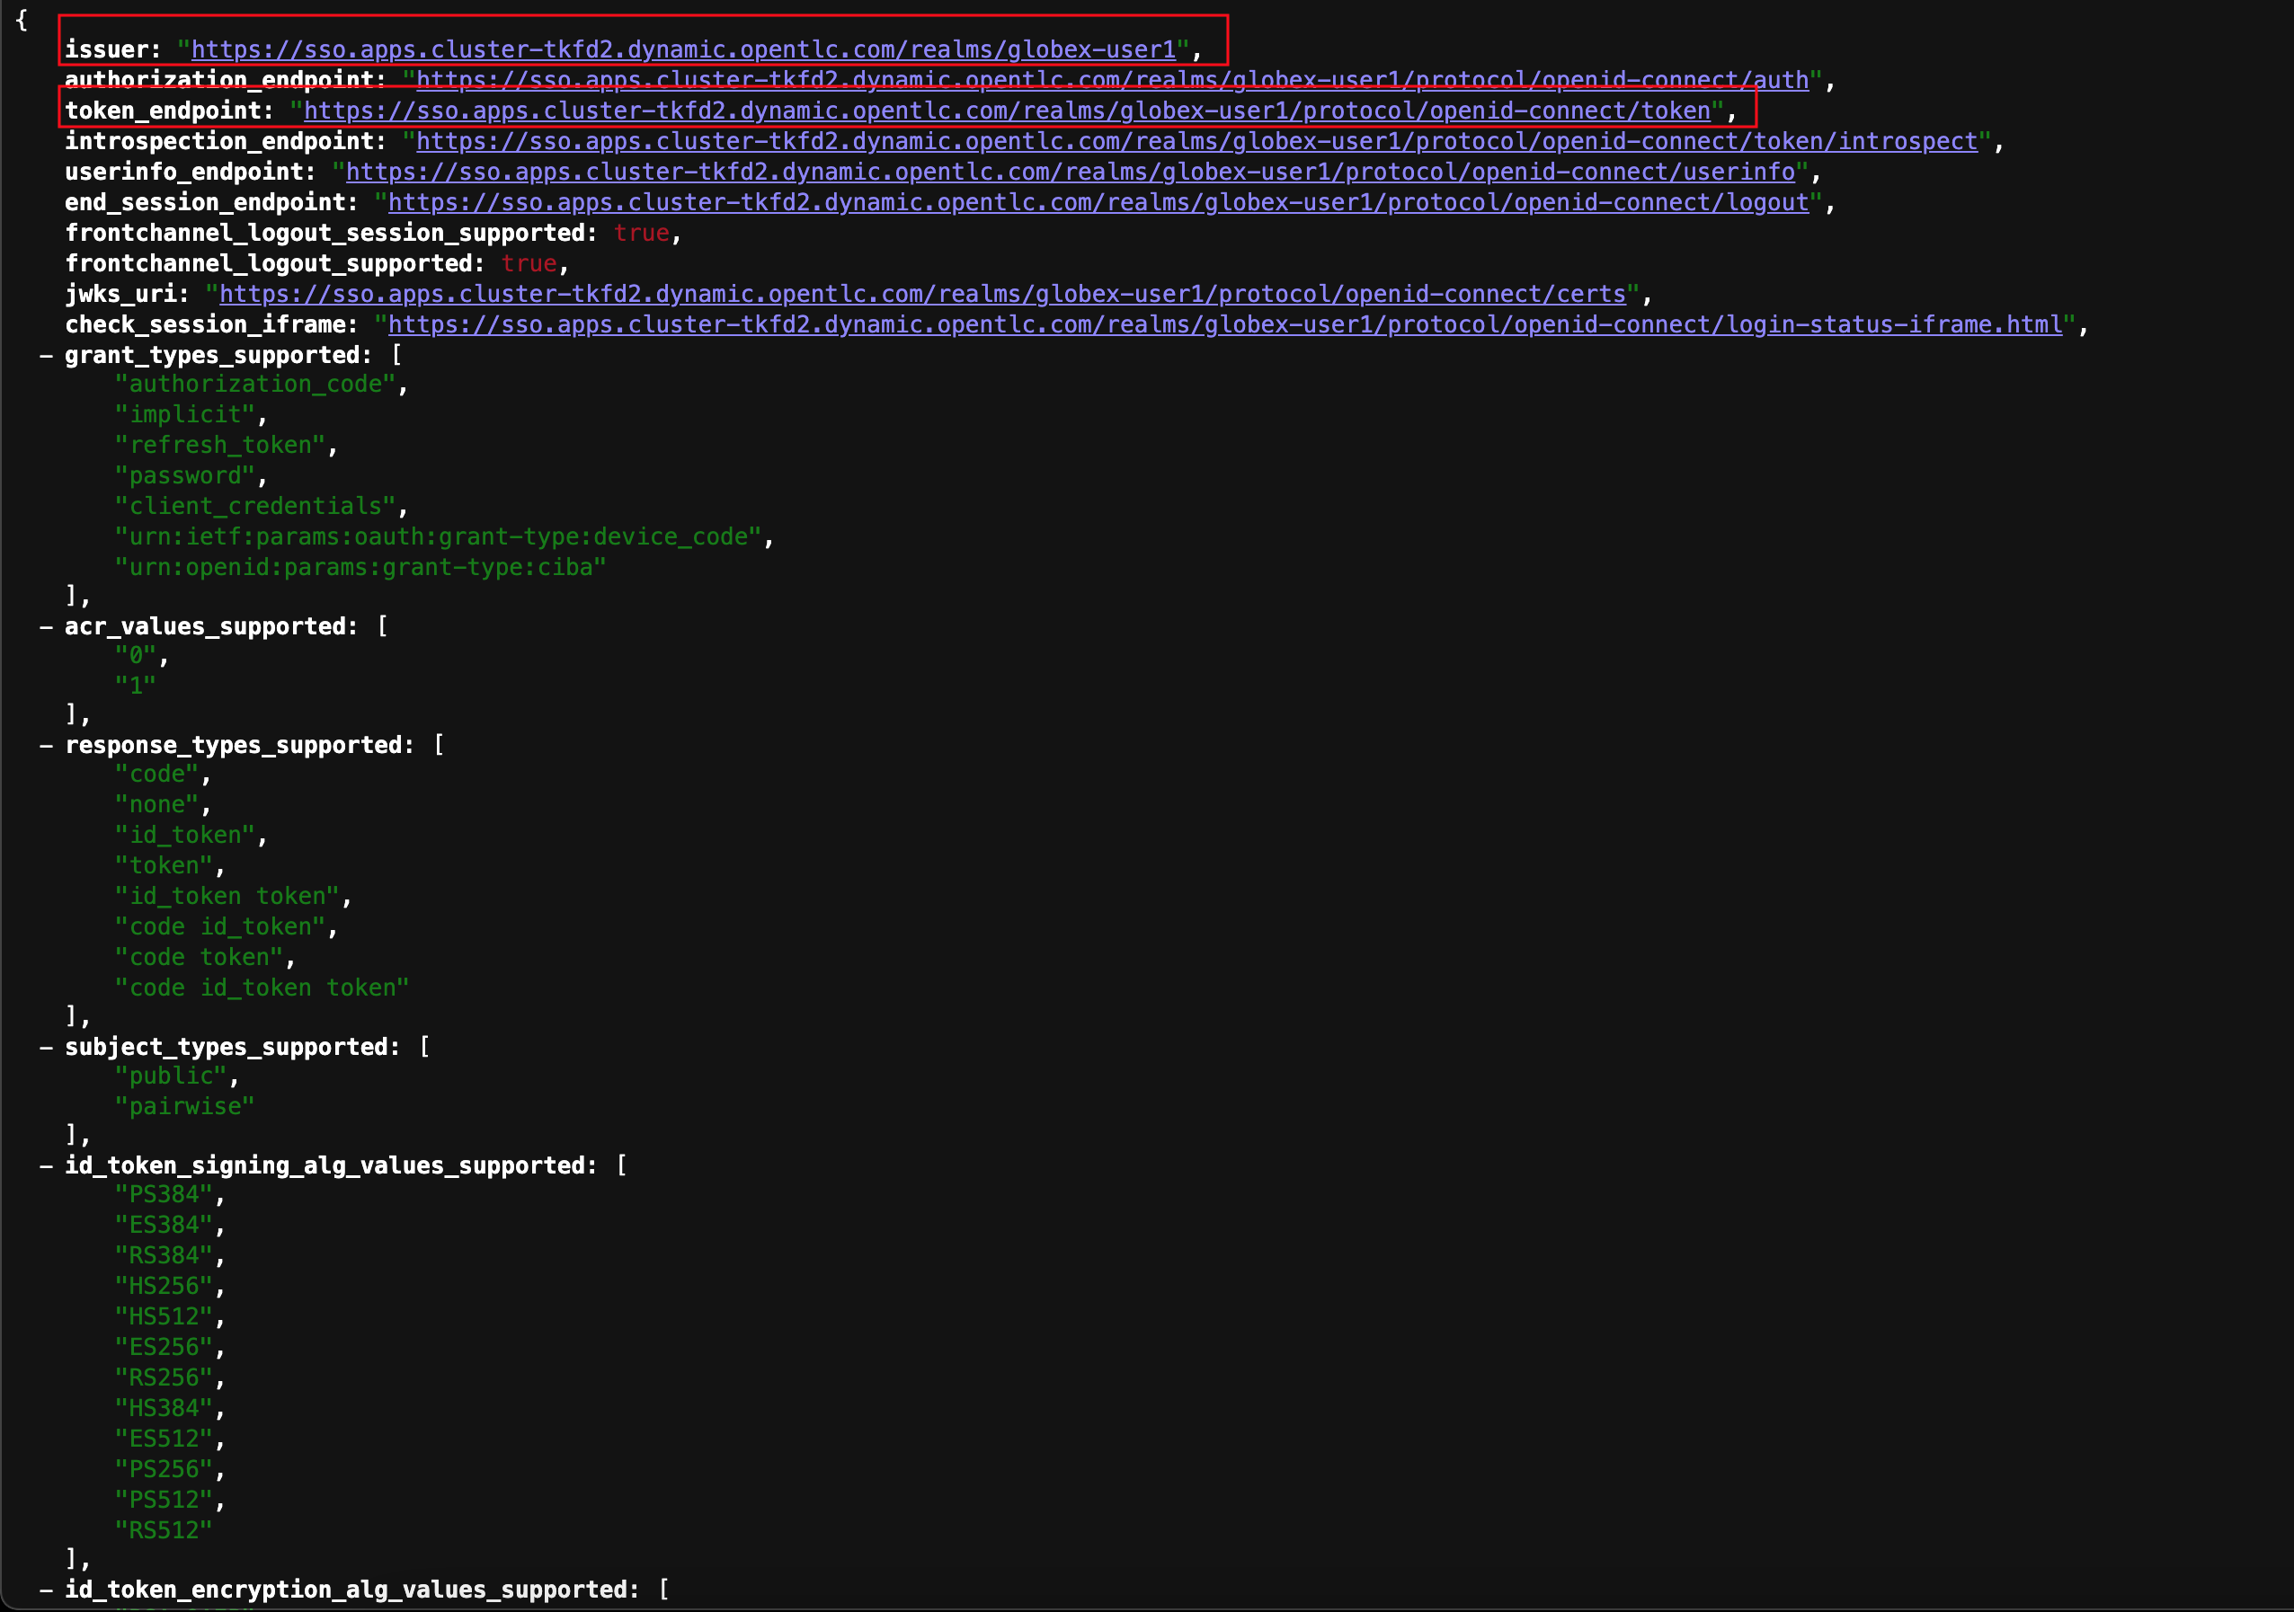Collapse the id_token_signing_alg_values_supported array
Viewport: 2294px width, 1612px height.
[46, 1166]
